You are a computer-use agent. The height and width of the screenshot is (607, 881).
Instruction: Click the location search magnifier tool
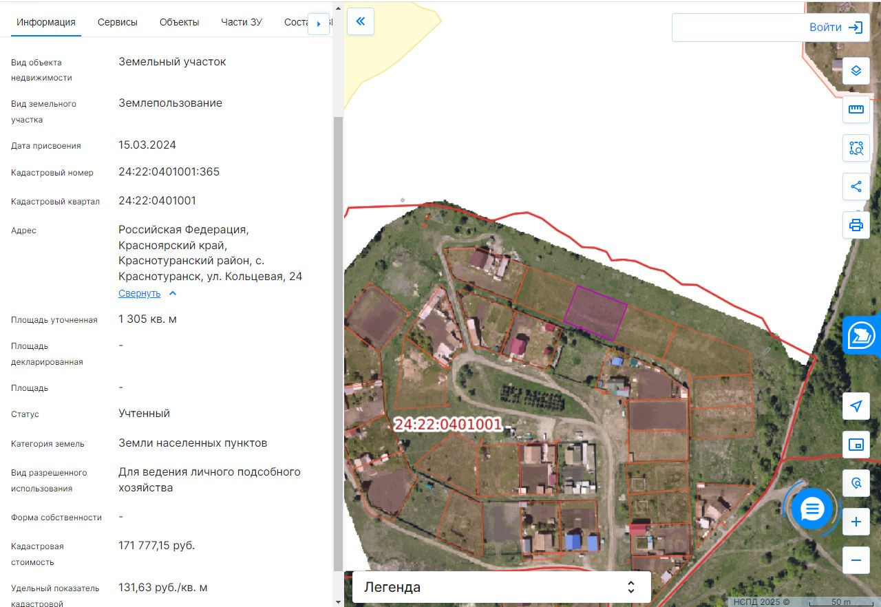click(x=856, y=483)
